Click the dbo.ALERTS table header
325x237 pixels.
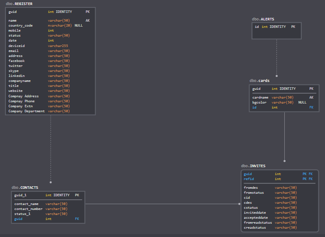pyautogui.click(x=263, y=19)
